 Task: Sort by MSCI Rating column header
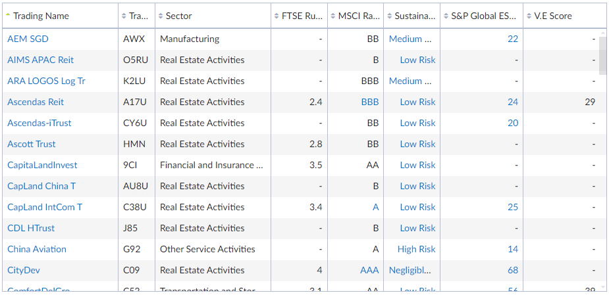pyautogui.click(x=356, y=16)
